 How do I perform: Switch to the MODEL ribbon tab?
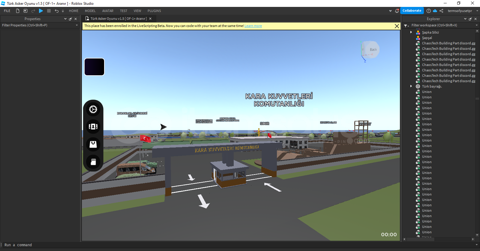[90, 11]
